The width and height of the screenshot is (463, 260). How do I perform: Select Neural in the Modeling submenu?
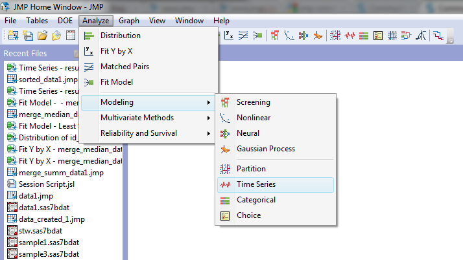tap(276, 133)
